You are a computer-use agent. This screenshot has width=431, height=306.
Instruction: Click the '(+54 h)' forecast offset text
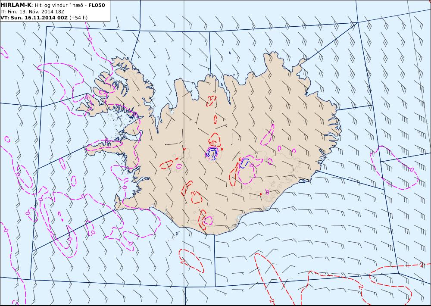click(x=78, y=18)
